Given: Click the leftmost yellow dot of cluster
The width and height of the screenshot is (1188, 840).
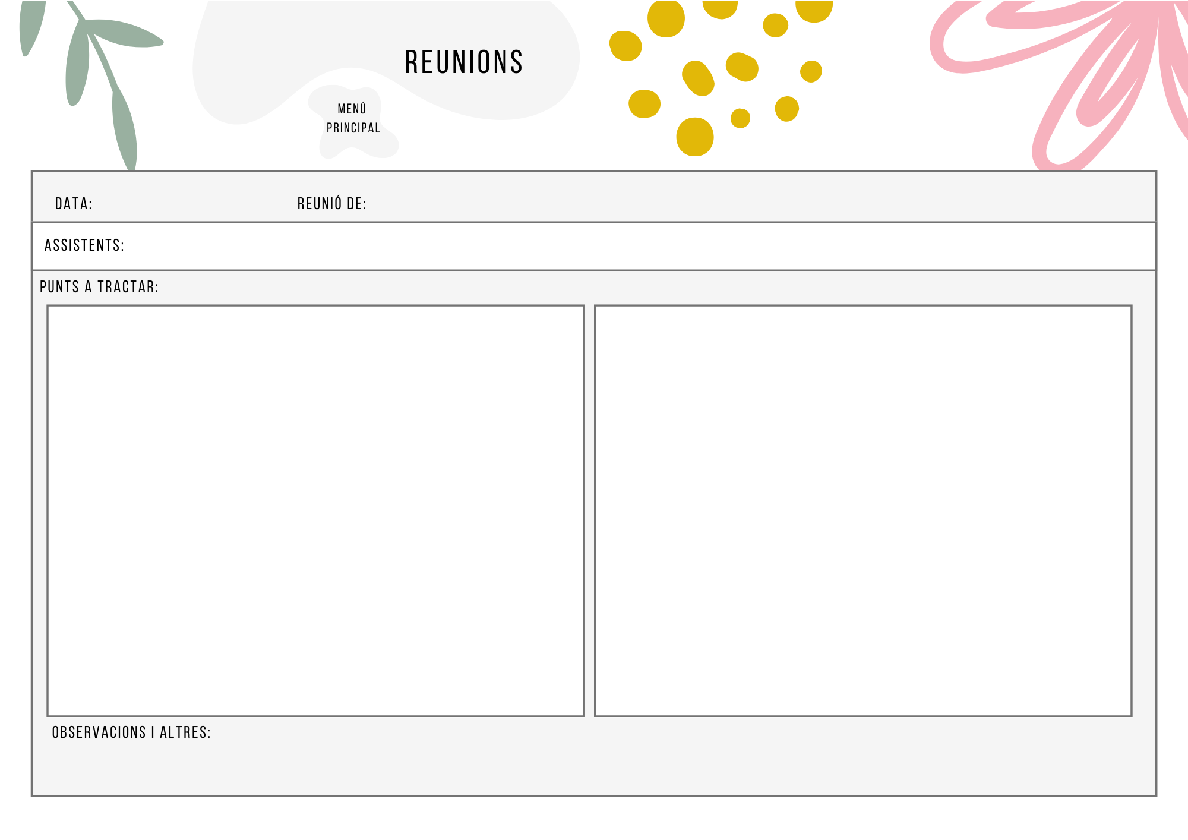Looking at the screenshot, I should [625, 46].
